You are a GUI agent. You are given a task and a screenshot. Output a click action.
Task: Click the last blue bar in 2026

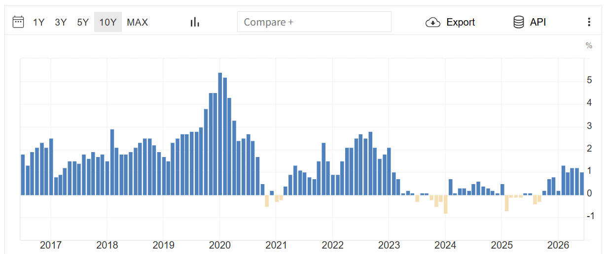582,184
